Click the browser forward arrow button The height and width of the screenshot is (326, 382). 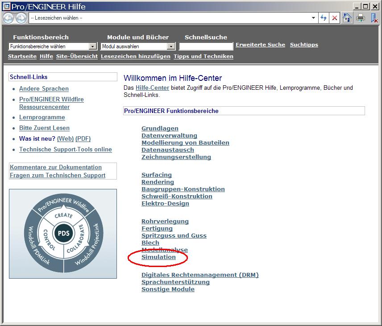21,18
